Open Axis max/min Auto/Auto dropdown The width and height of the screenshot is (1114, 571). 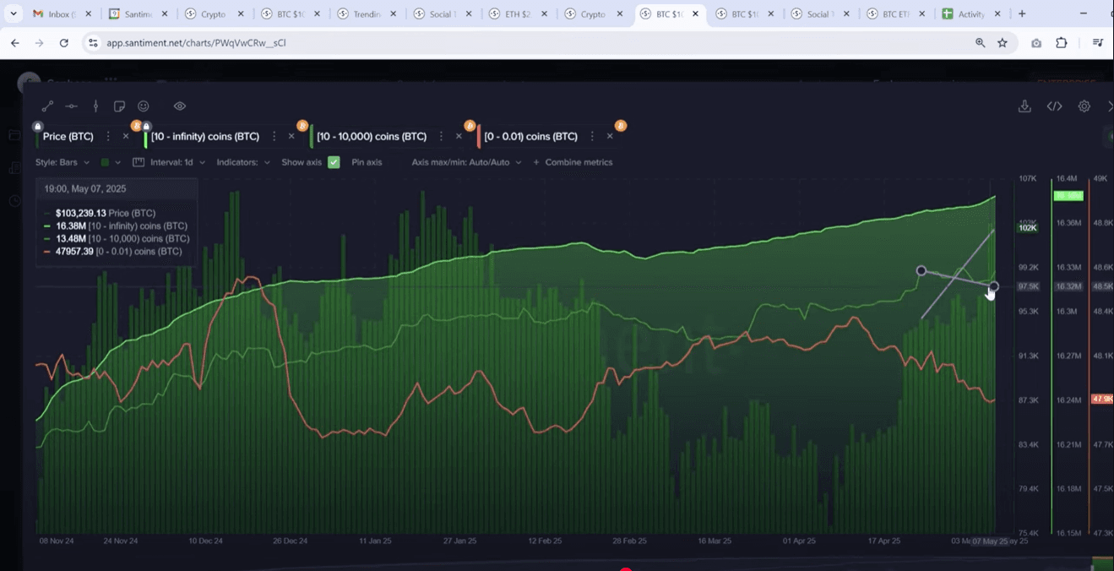[466, 162]
